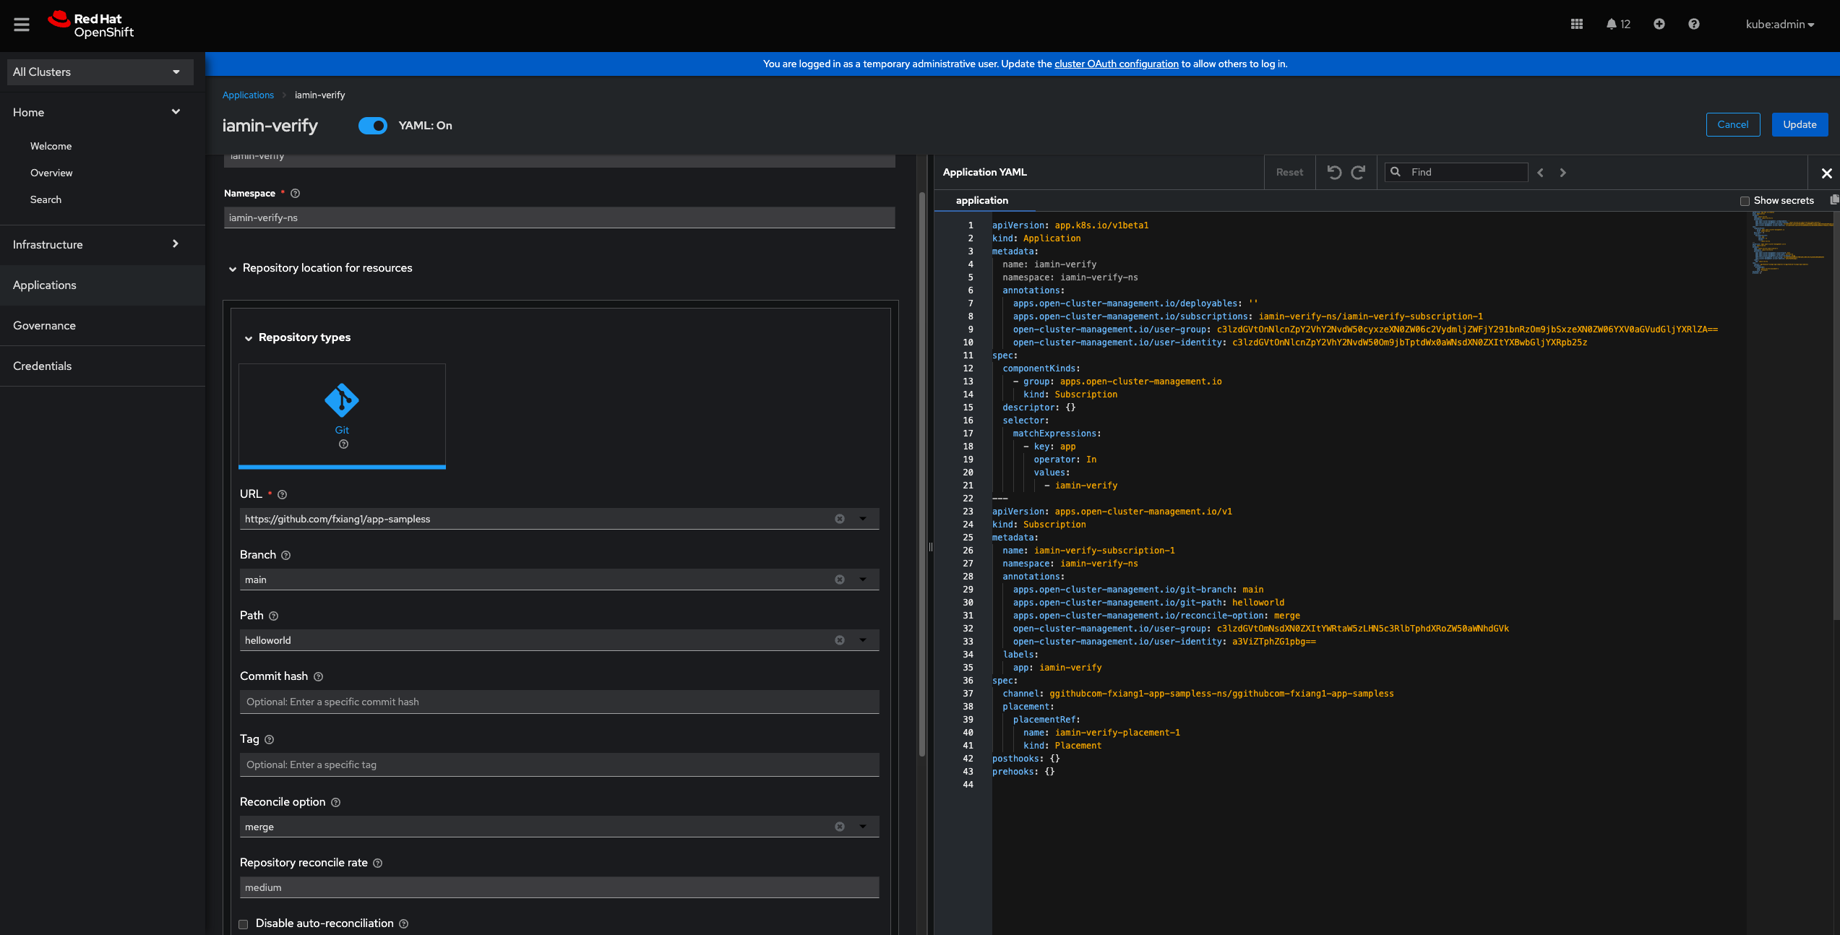
Task: Collapse the Repository types section
Action: [x=249, y=338]
